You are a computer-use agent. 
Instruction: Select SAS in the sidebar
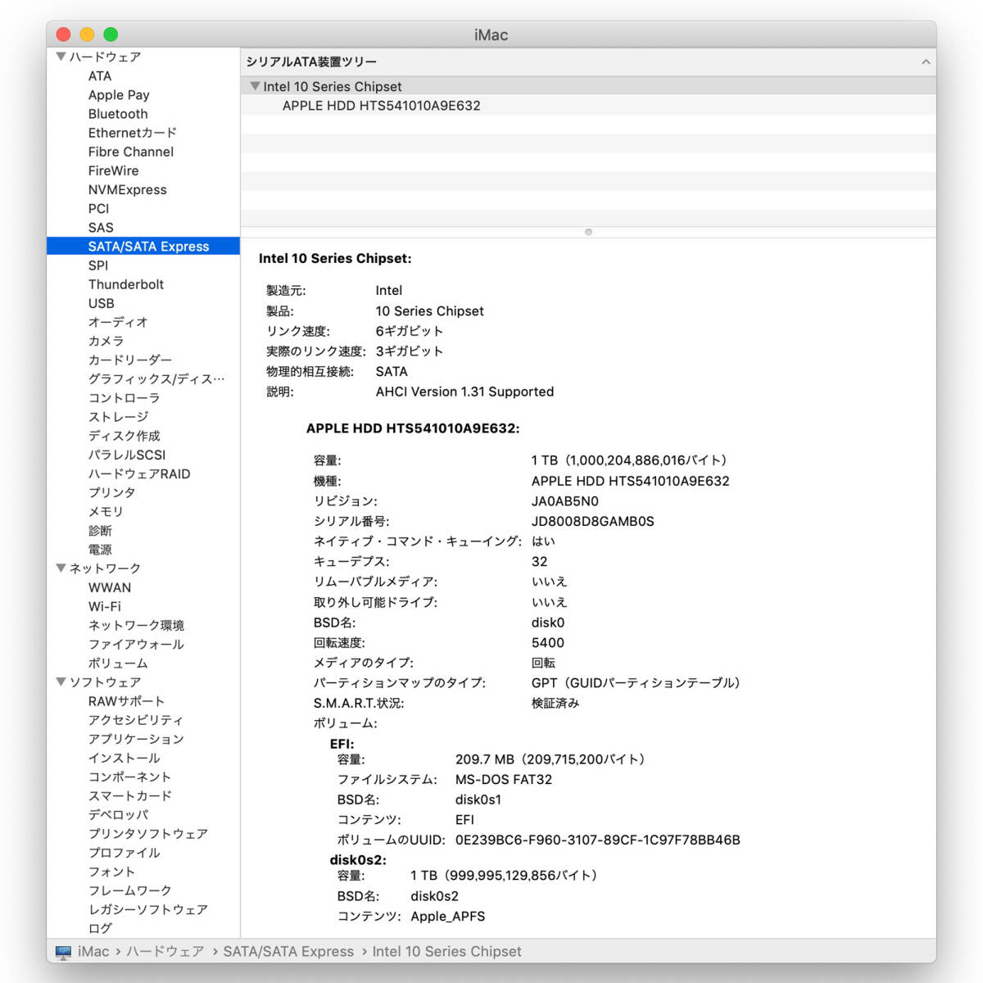(x=101, y=228)
